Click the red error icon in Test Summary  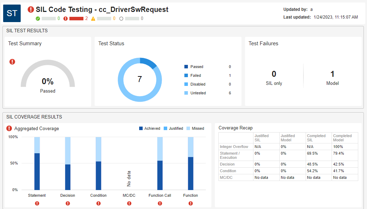point(12,62)
